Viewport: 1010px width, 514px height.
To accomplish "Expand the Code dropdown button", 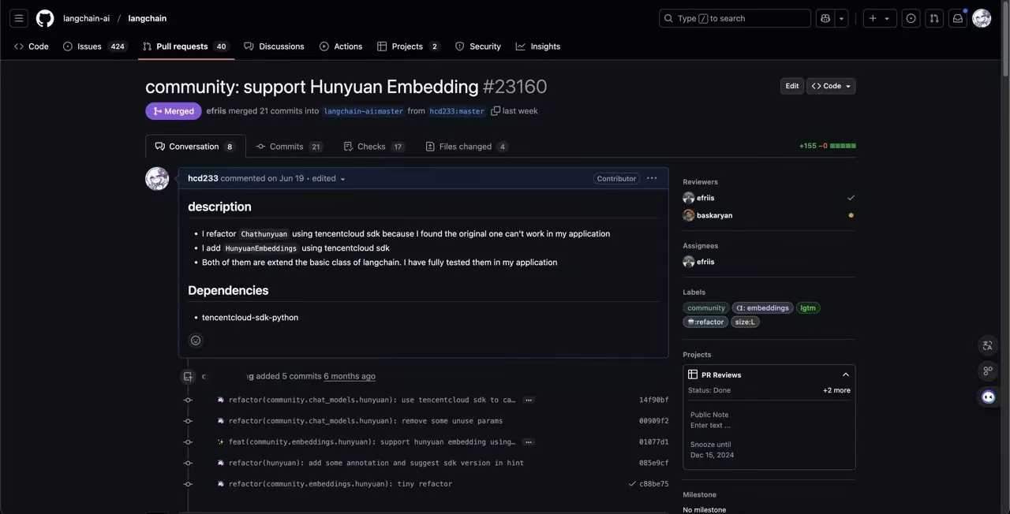I will point(831,86).
